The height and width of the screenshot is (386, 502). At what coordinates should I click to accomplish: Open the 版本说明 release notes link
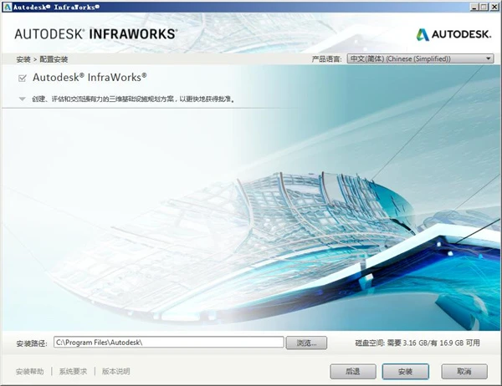[x=116, y=371]
